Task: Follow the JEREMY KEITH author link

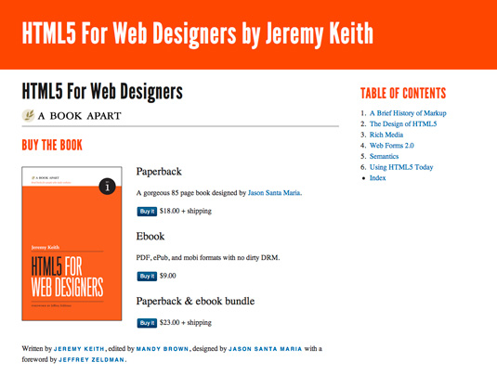Action: pyautogui.click(x=79, y=349)
